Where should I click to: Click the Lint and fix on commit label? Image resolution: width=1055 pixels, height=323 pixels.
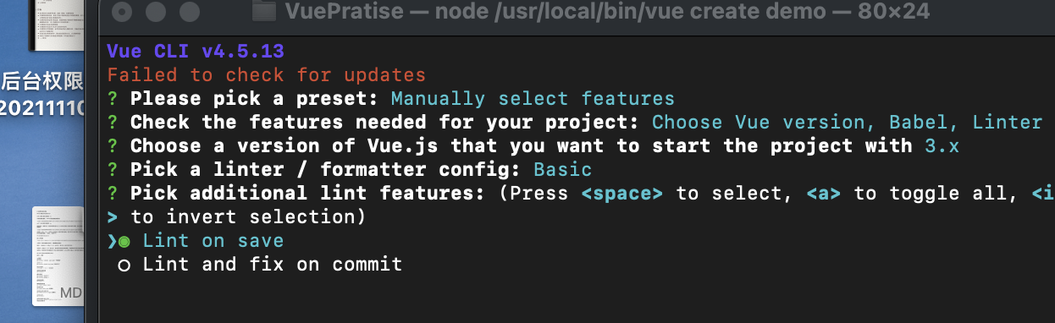tap(273, 265)
